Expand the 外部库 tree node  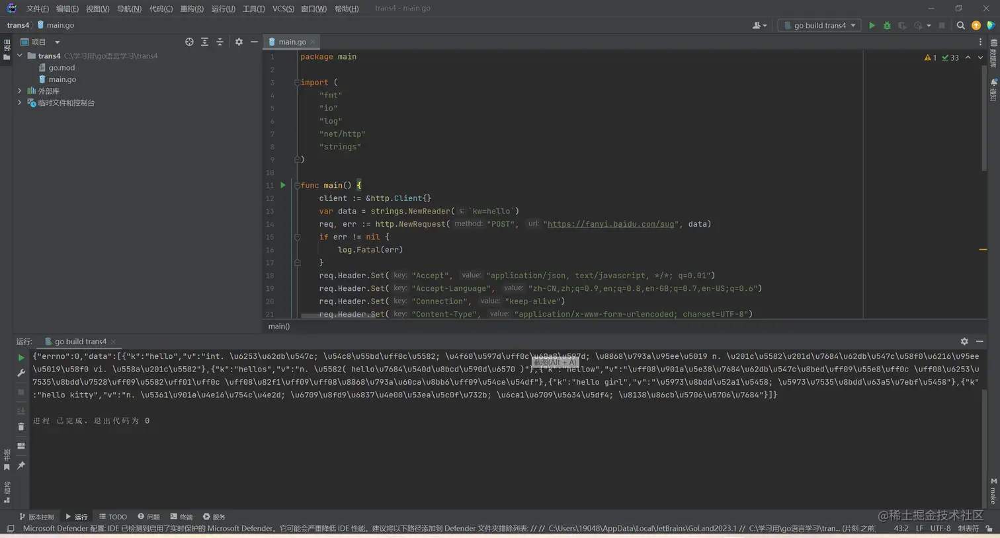20,91
